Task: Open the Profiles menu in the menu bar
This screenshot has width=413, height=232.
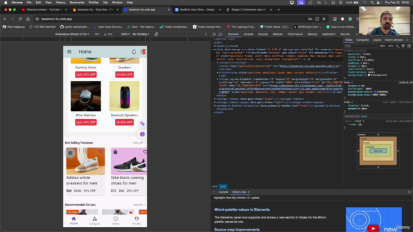Action: (94, 3)
